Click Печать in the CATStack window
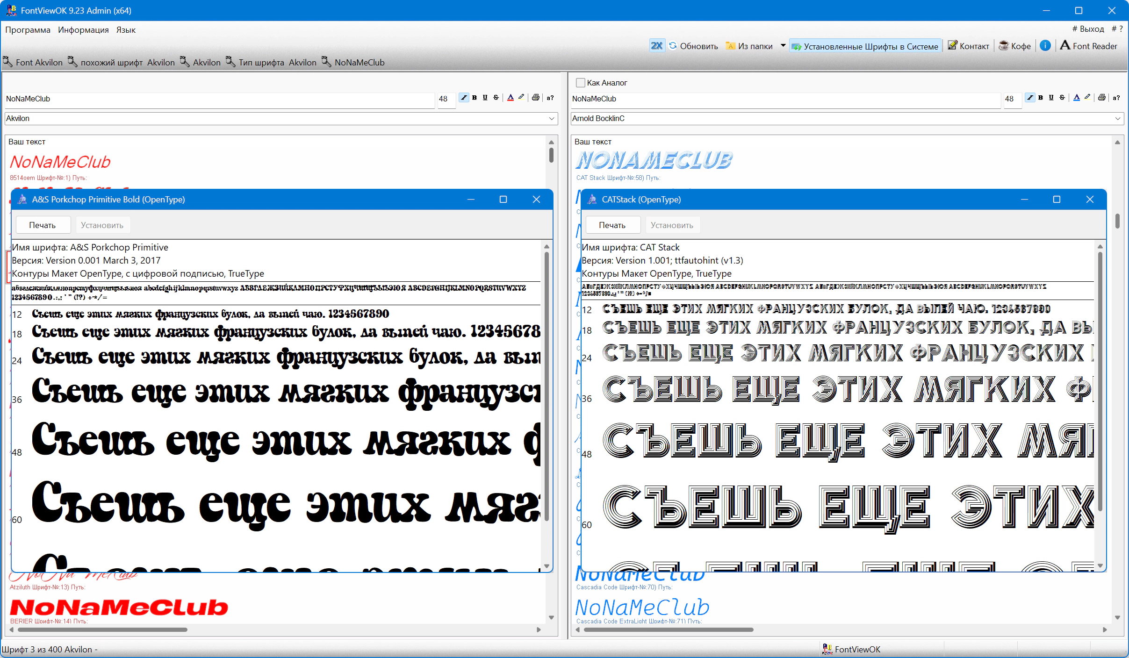 click(x=612, y=225)
